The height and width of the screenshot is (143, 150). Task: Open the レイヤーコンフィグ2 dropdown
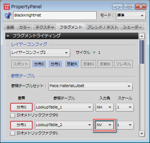click(40, 53)
